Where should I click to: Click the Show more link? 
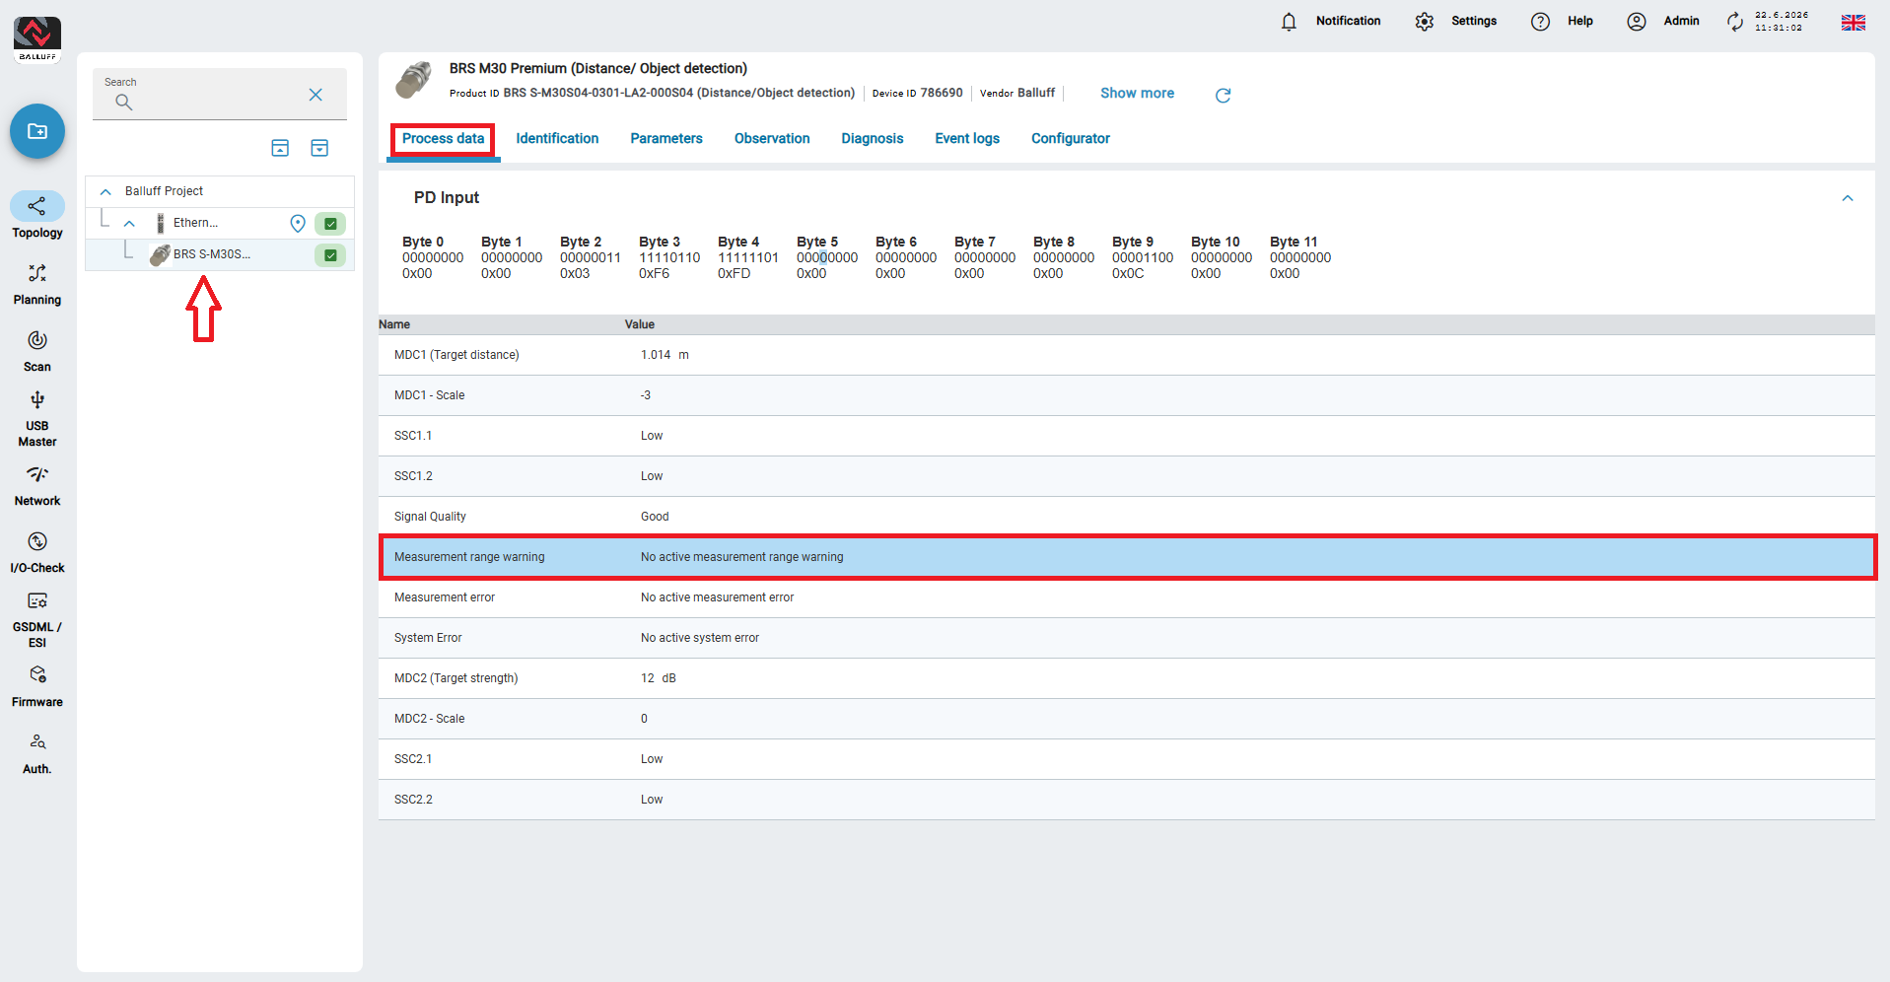click(x=1137, y=93)
